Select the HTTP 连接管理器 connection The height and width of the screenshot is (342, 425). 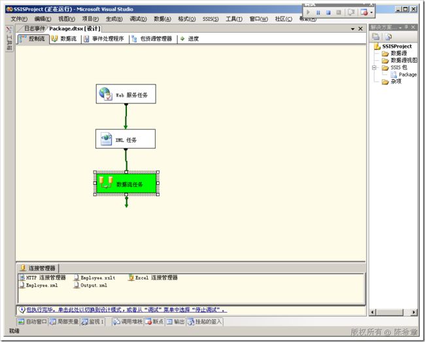point(42,277)
